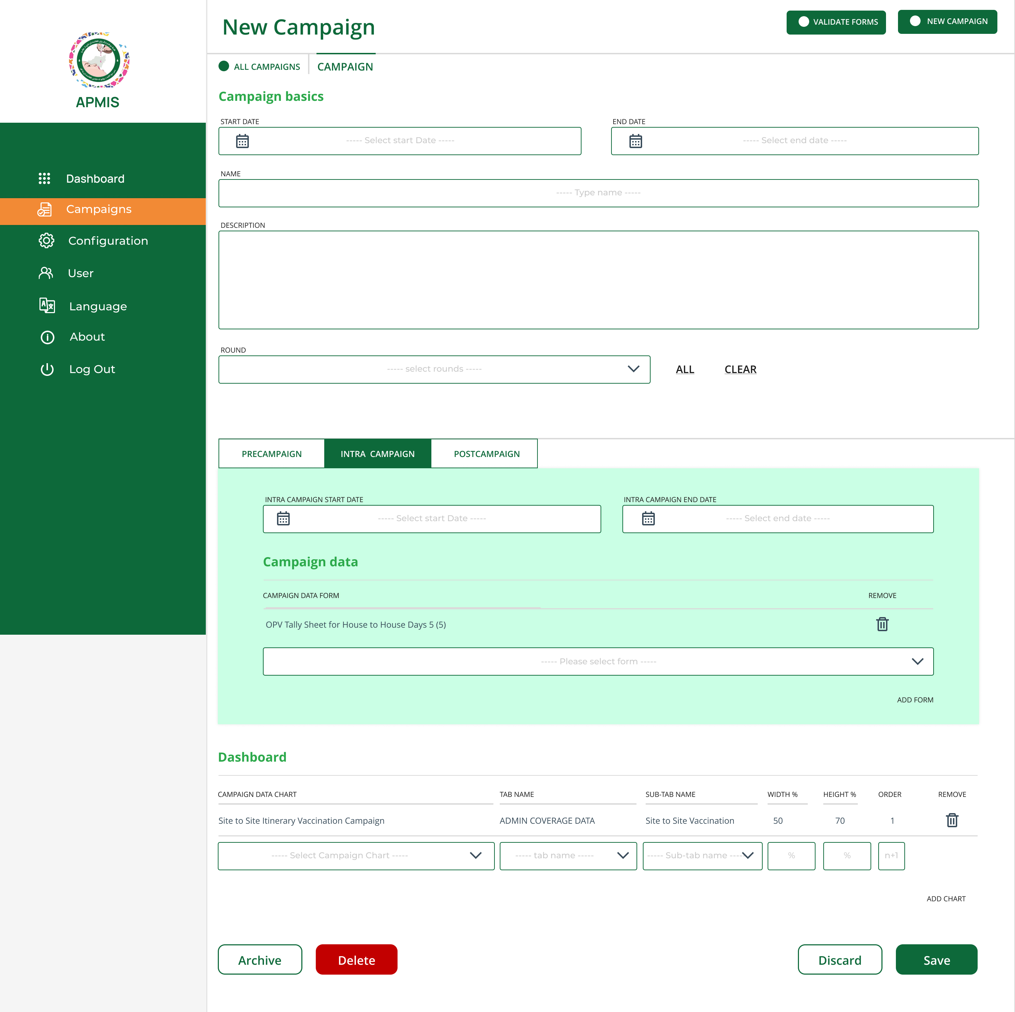Open Configuration via the gear icon

tap(47, 241)
